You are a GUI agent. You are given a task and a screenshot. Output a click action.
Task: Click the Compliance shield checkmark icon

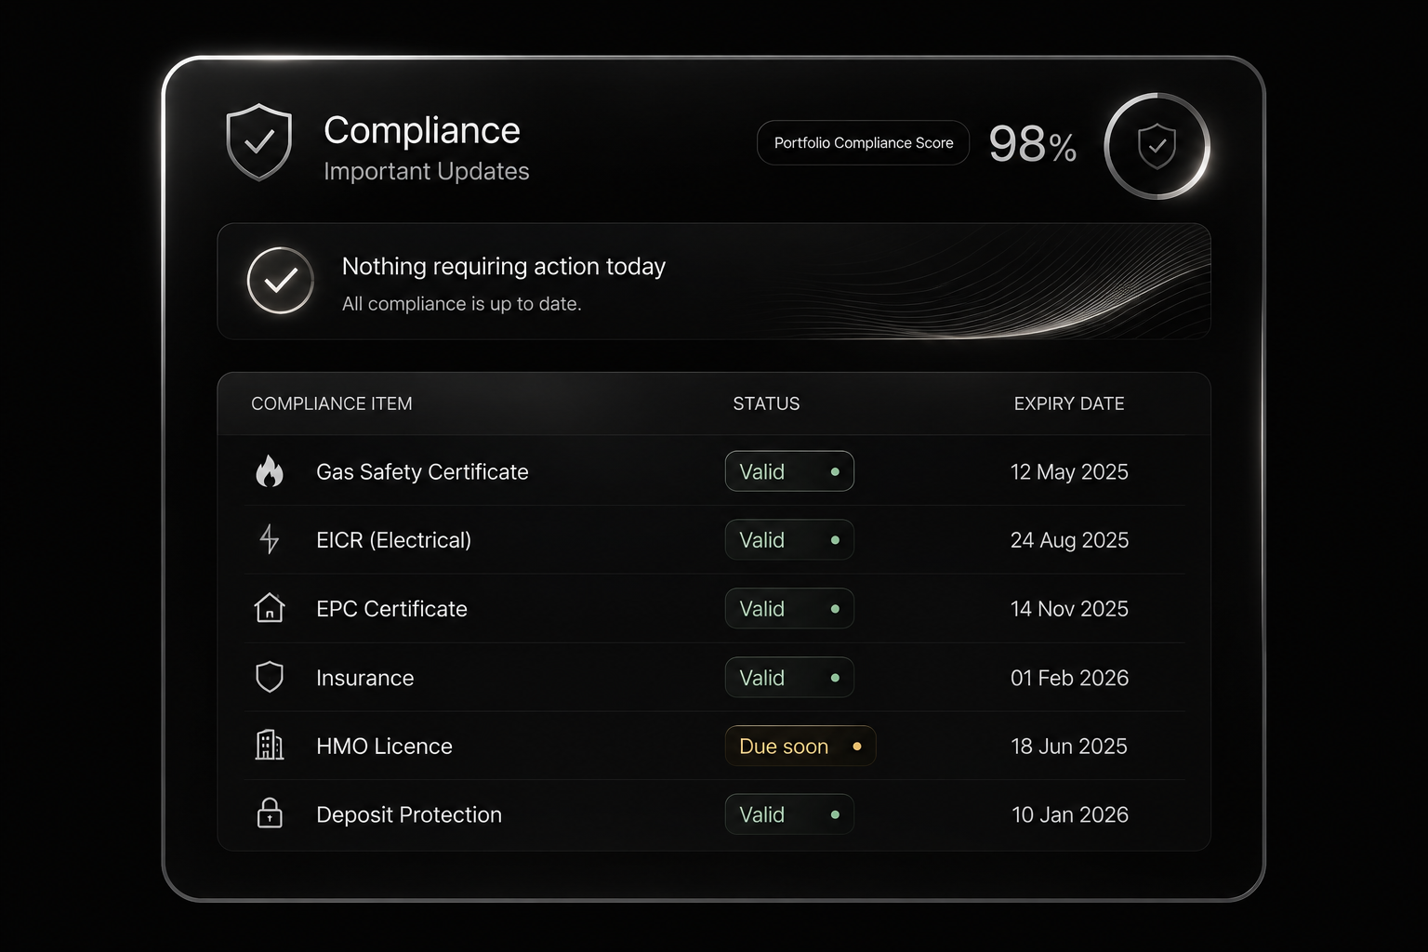[x=259, y=142]
